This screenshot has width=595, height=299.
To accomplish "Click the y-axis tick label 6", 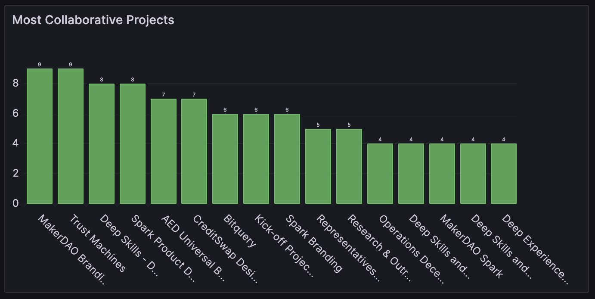I will 16,114.
